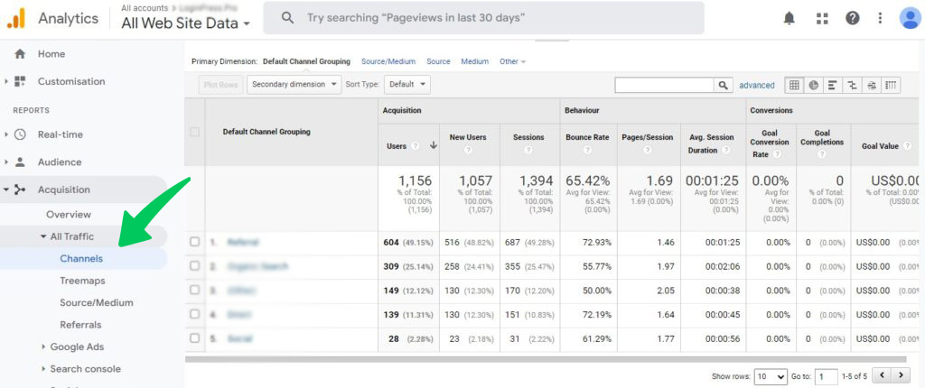Switch to pie chart percentage view
The image size is (925, 388).
813,85
